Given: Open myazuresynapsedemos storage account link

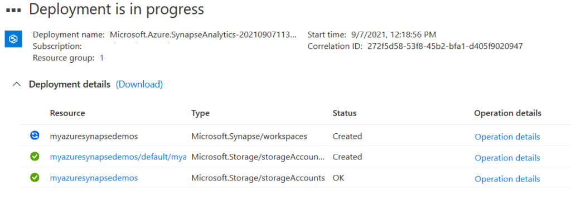Looking at the screenshot, I should [x=94, y=178].
